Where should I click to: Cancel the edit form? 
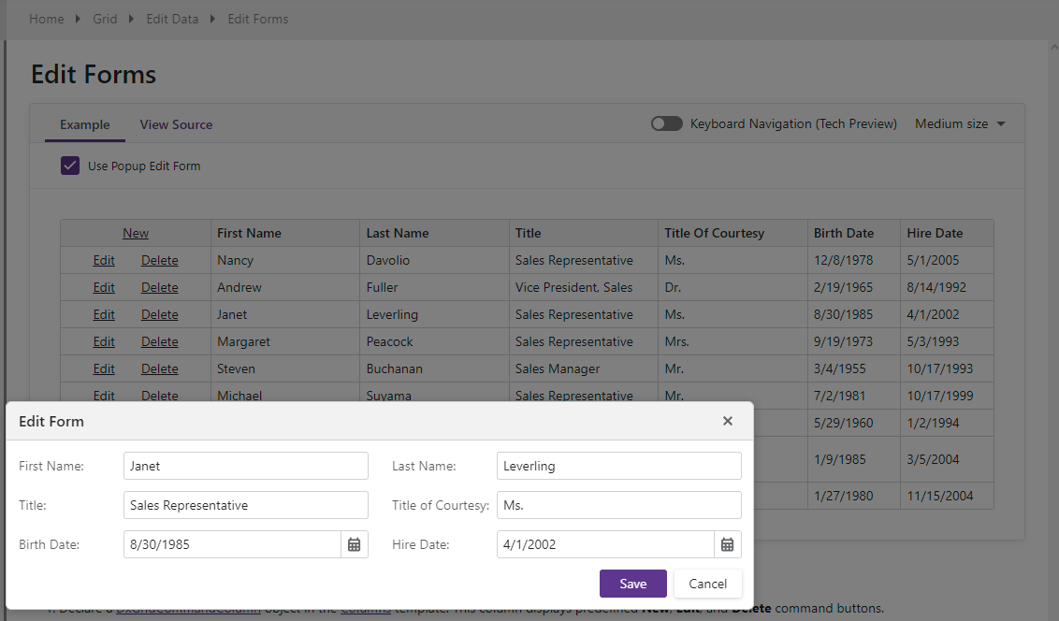[707, 584]
